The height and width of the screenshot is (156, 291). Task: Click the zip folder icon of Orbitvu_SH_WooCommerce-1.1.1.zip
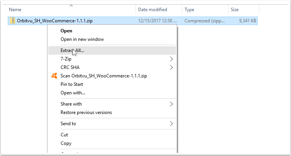tap(12, 20)
